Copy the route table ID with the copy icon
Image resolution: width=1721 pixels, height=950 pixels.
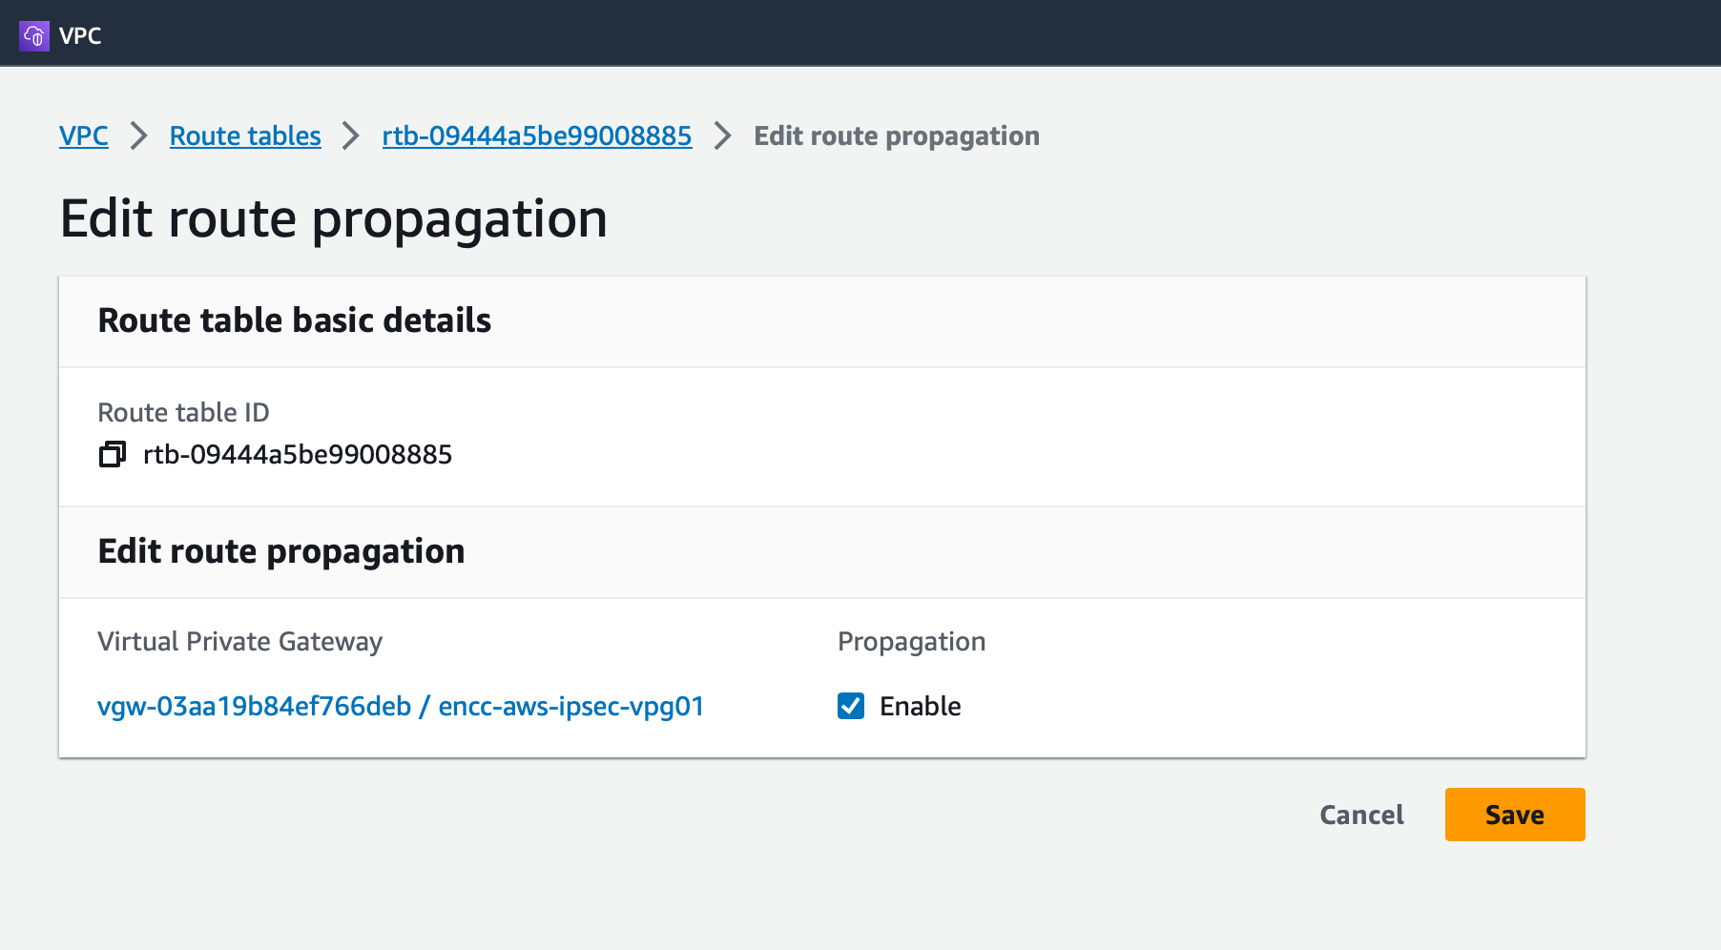pyautogui.click(x=113, y=455)
